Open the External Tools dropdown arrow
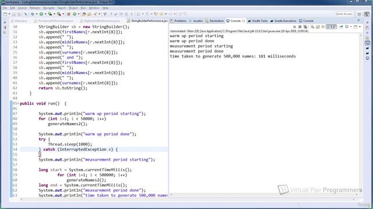The width and height of the screenshot is (373, 209). 63,14
